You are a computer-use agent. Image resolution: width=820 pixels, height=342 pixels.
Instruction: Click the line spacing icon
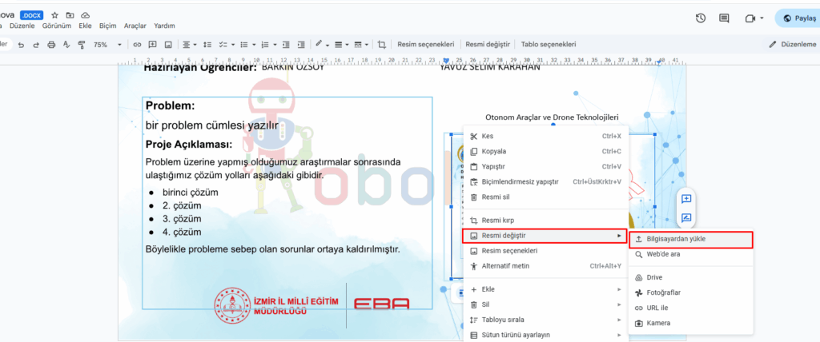coord(207,45)
